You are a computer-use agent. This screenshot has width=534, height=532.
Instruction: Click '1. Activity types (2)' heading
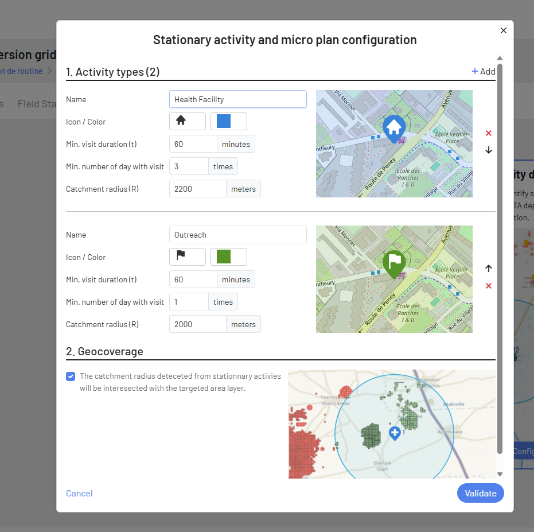tap(113, 72)
